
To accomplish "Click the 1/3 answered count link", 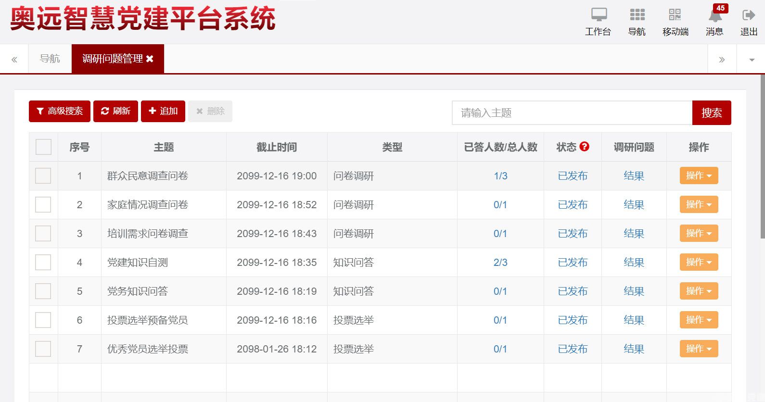I will [500, 176].
